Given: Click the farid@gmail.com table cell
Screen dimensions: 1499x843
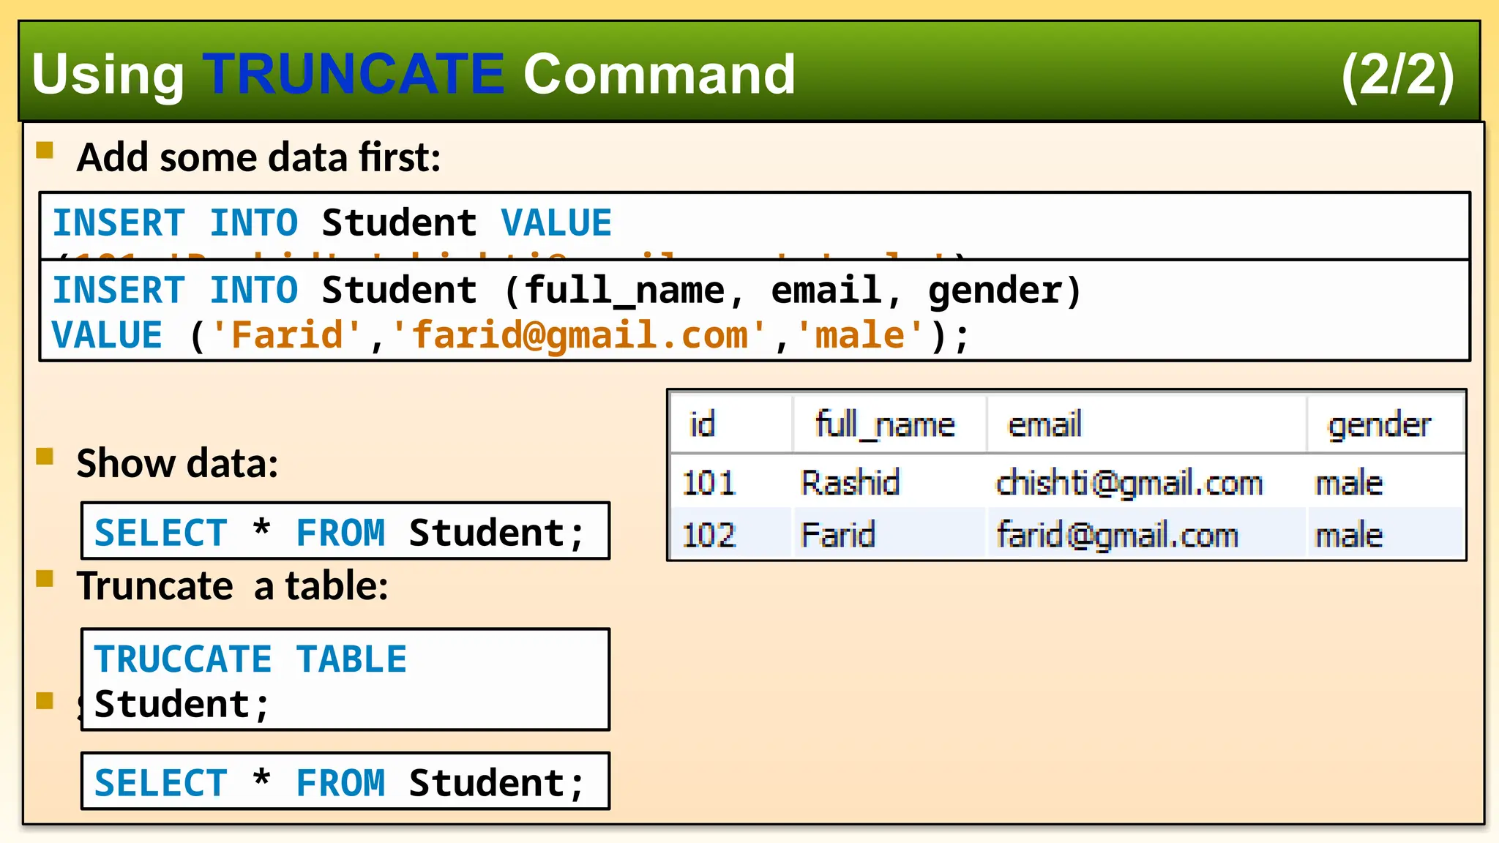Looking at the screenshot, I should [x=1117, y=535].
